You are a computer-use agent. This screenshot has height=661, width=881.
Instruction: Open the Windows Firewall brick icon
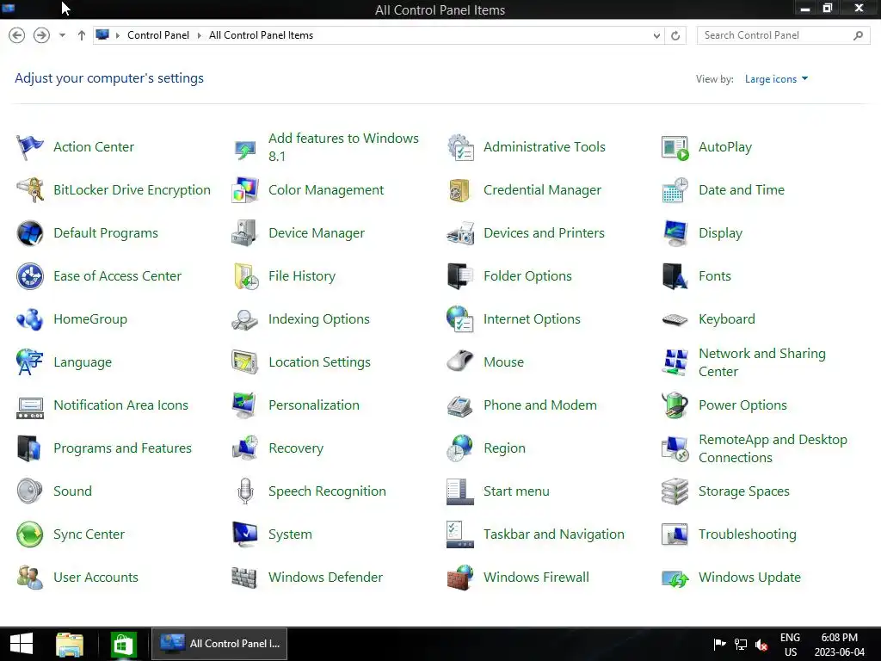click(x=460, y=578)
